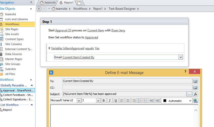Image resolution: width=214 pixels, height=127 pixels.
Task: Go back using the navigation arrow
Action: click(x=39, y=9)
